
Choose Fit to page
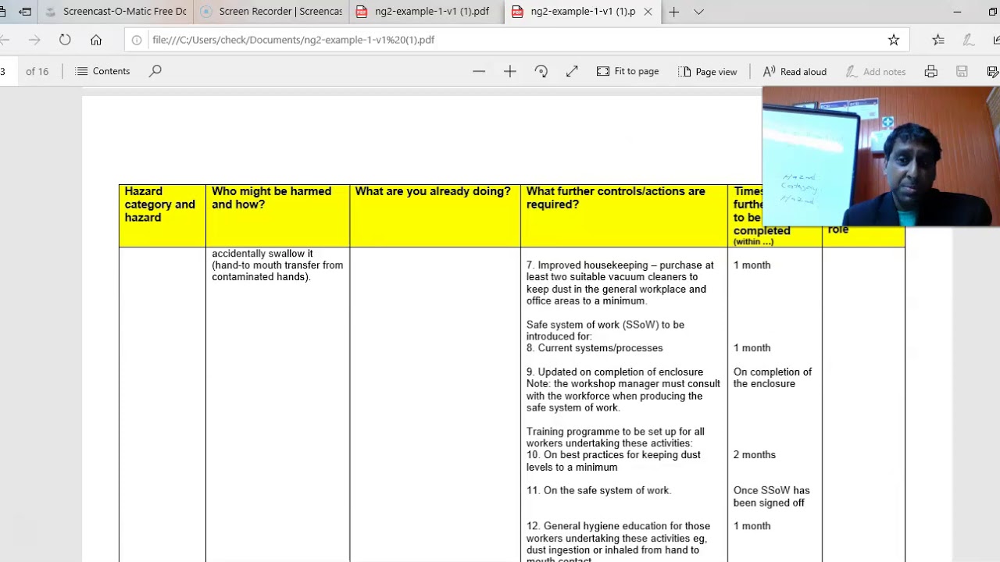[x=628, y=71]
